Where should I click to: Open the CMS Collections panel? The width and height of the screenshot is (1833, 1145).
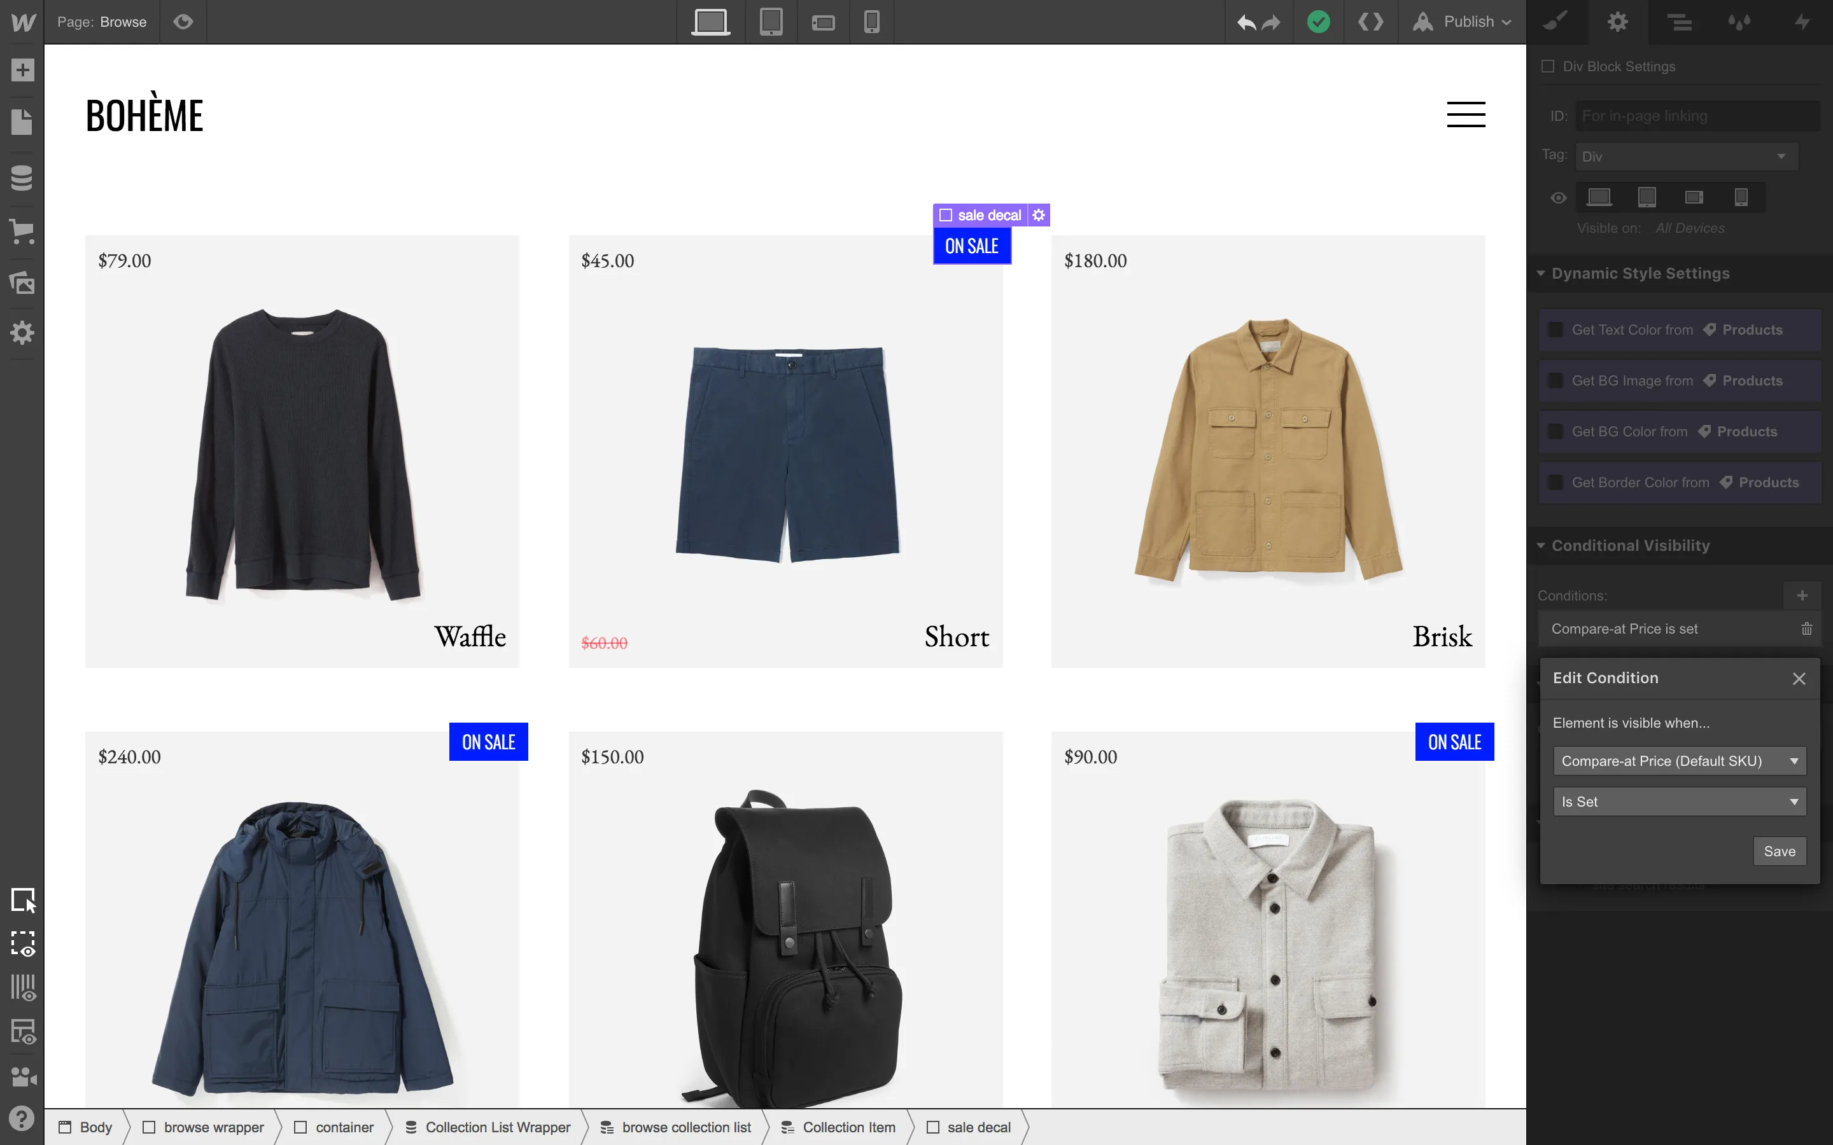(x=22, y=178)
